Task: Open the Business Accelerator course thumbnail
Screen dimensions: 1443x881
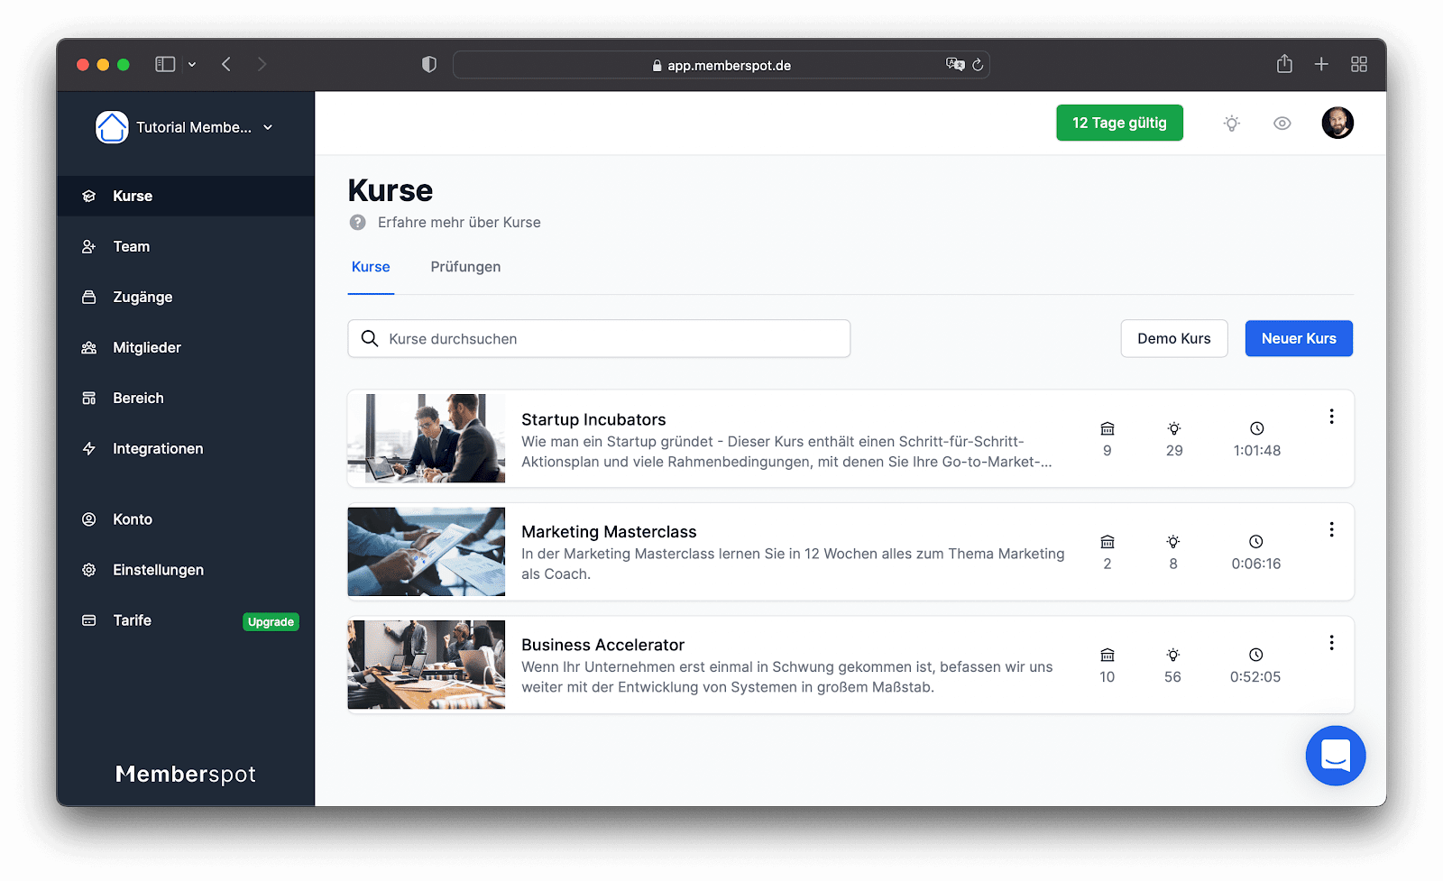Action: tap(427, 665)
